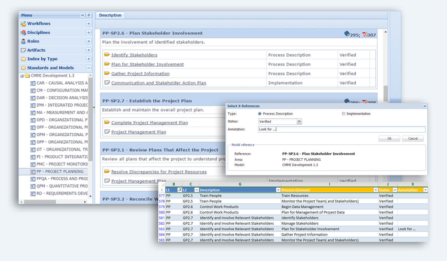Click the red PDF icon beside 307
The height and width of the screenshot is (261, 447).
(365, 34)
